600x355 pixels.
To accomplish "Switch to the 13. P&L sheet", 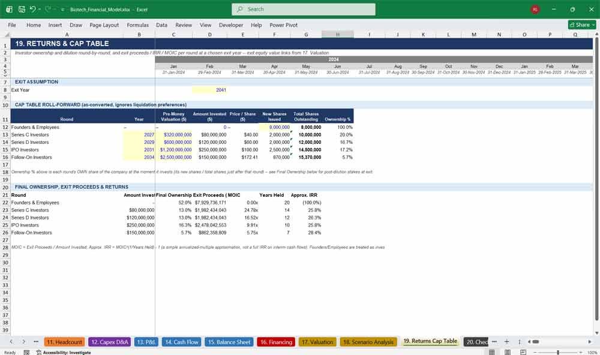I will [x=146, y=342].
